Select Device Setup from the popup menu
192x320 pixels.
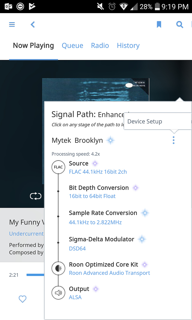144,121
